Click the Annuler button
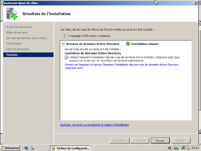The width and height of the screenshot is (201, 151). [x=181, y=141]
